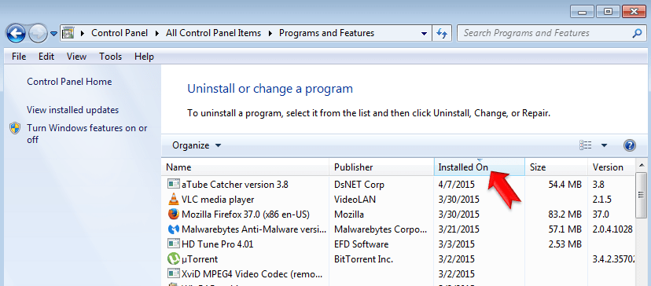Maximize the Programs and Features window
This screenshot has width=651, height=286.
(608, 12)
